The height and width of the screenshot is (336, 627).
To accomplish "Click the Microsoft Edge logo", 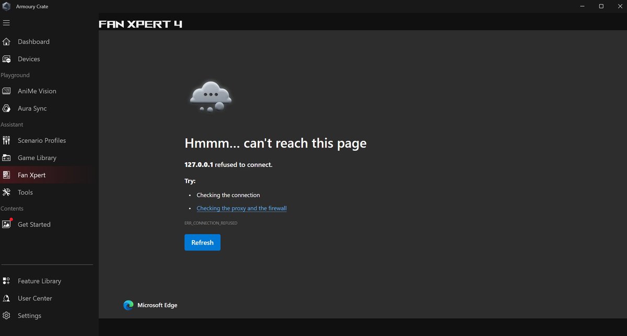I will pyautogui.click(x=129, y=305).
